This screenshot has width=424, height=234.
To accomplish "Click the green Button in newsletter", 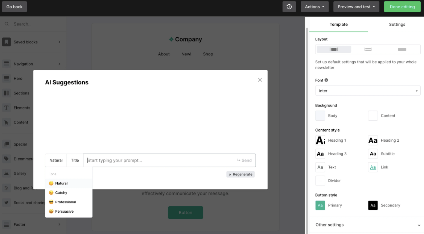I will (x=185, y=212).
